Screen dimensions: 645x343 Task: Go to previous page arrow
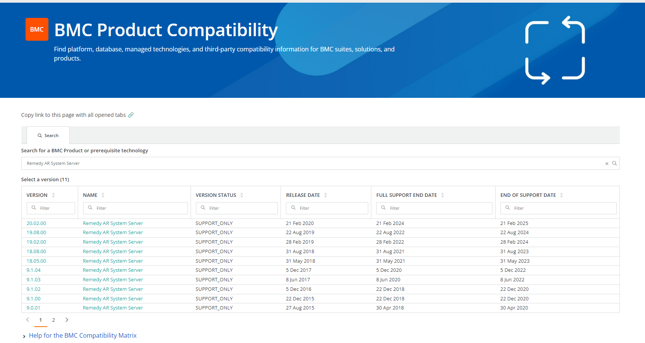pos(27,320)
